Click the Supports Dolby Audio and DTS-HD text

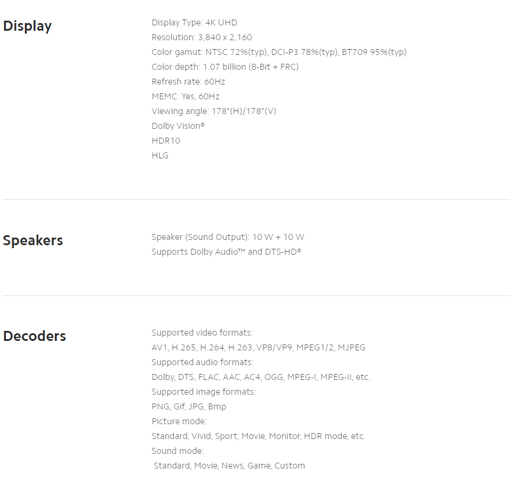click(x=226, y=252)
